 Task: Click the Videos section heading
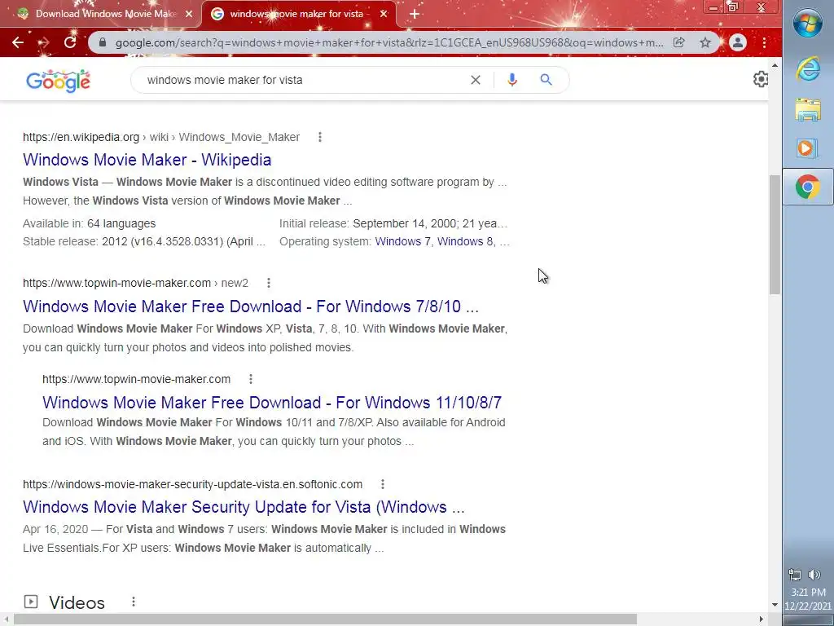pos(77,602)
